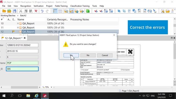Open taskbar search magnifier
Viewport: 176px width, 99px height.
click(12, 96)
